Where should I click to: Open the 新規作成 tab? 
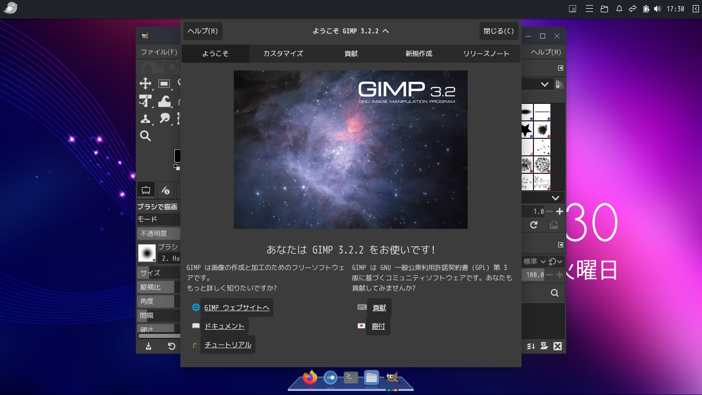pyautogui.click(x=419, y=53)
